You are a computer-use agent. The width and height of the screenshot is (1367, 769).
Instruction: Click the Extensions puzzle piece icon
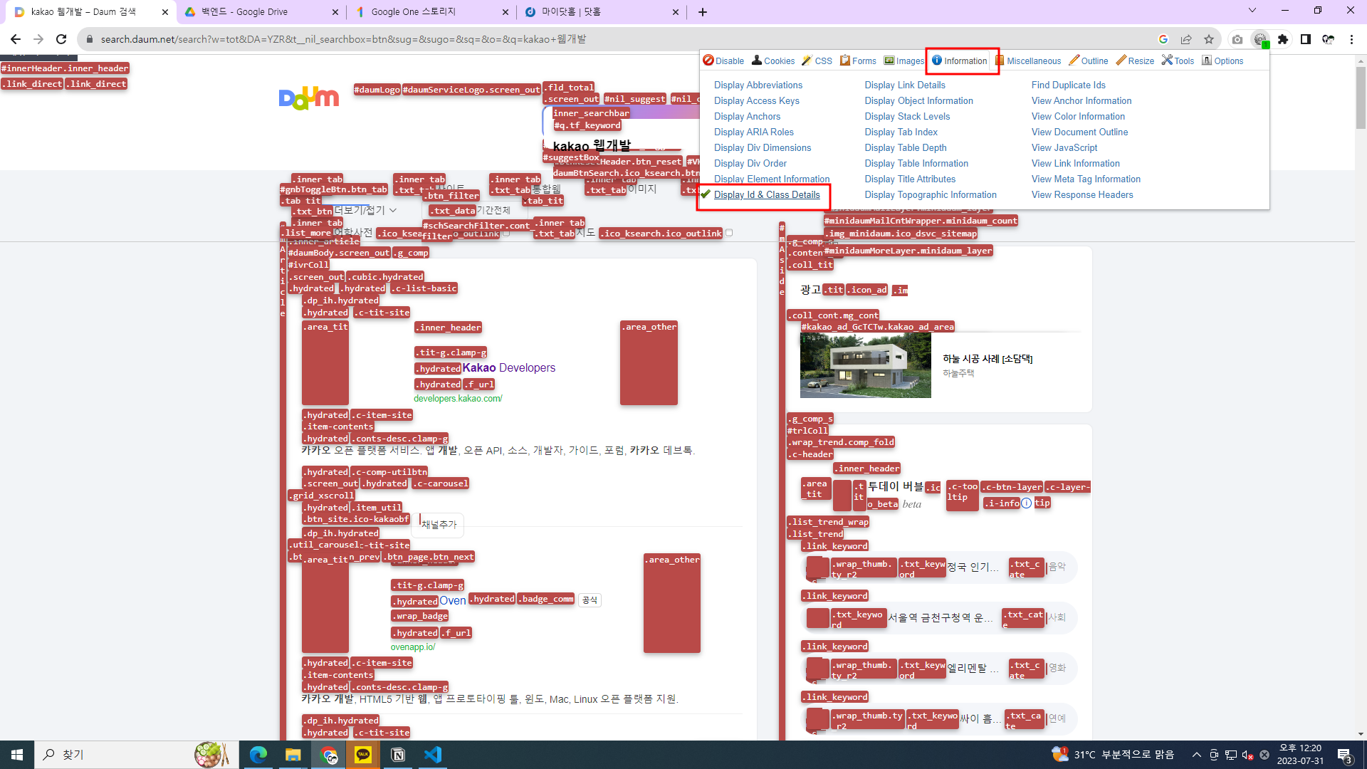(x=1283, y=39)
